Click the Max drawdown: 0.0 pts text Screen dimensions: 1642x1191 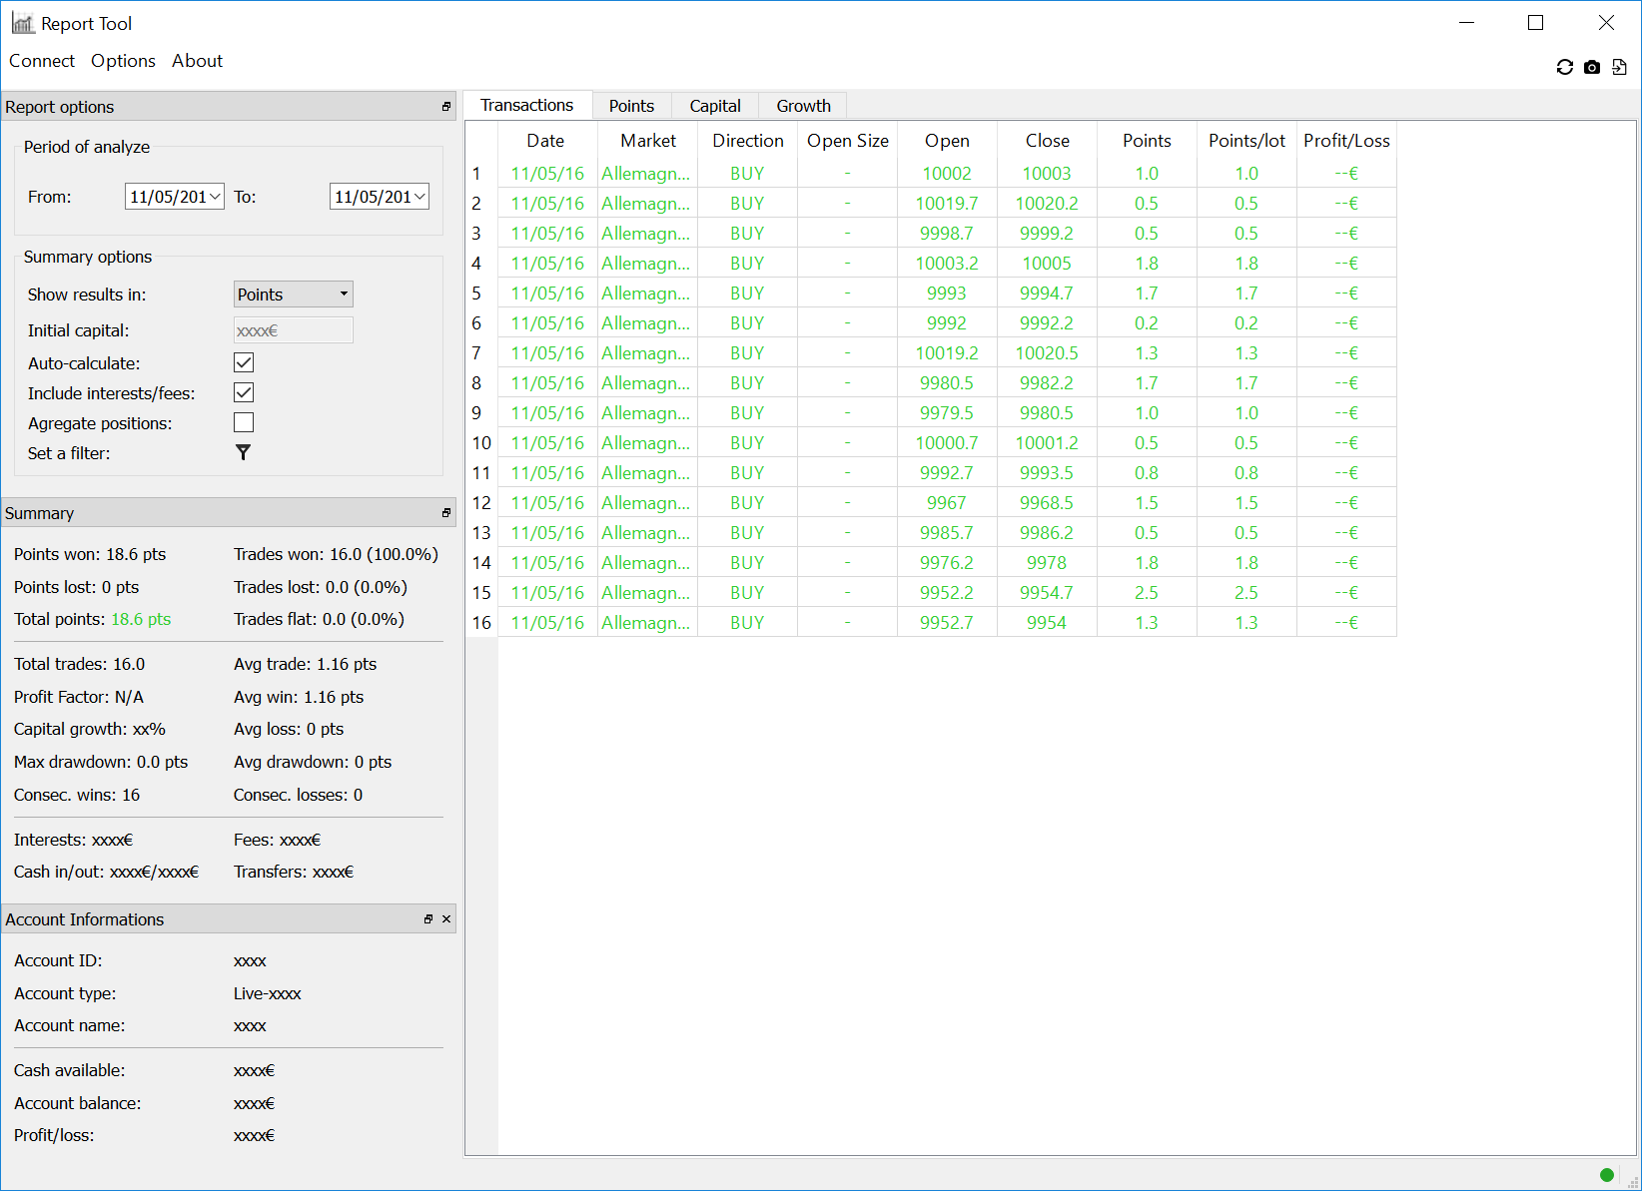click(x=101, y=762)
